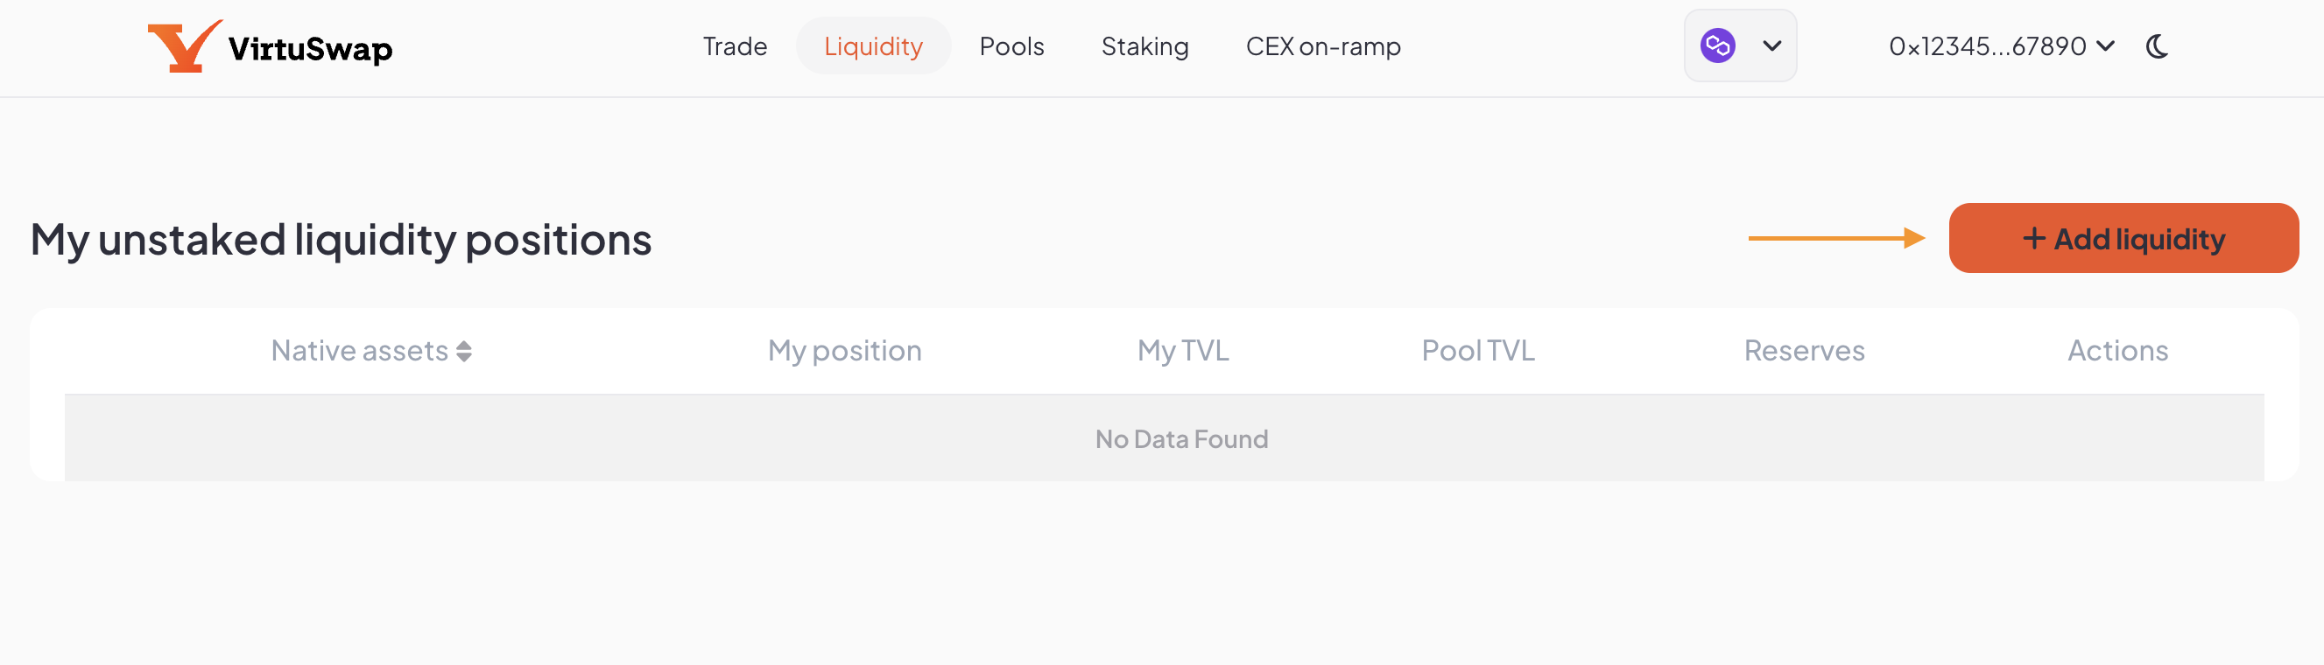2324x665 pixels.
Task: Click the VirtuSwap brand name text
Action: pyautogui.click(x=310, y=49)
